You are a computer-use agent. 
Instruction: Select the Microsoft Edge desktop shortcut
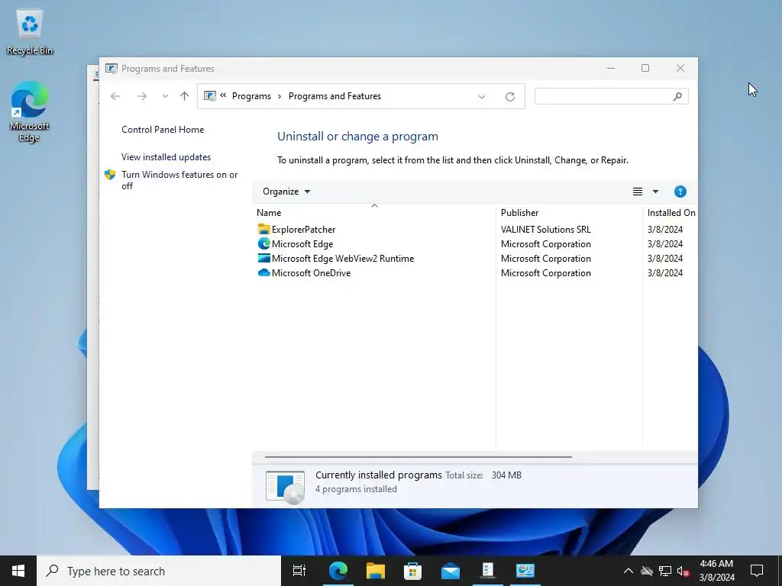click(x=30, y=111)
